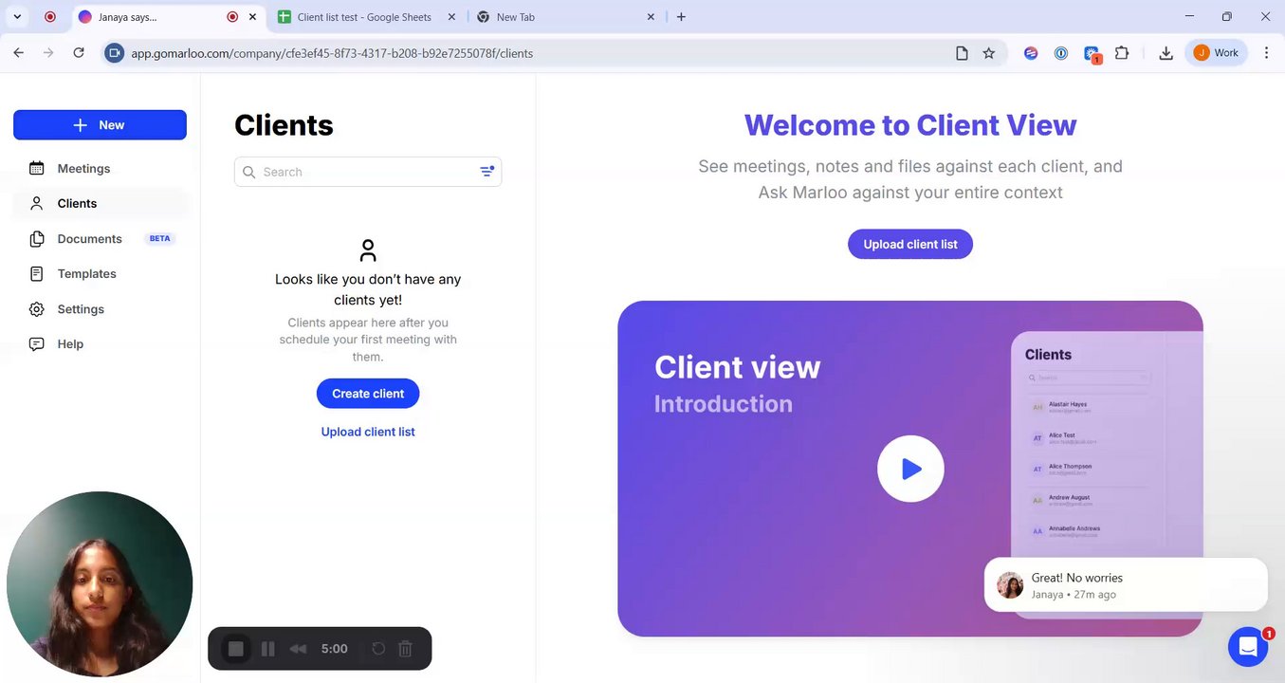
Task: Pause the screen recording
Action: (268, 649)
